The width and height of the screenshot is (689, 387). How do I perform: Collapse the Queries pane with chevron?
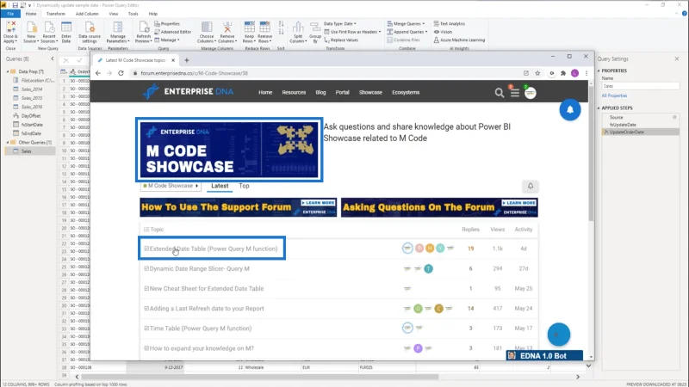click(53, 58)
